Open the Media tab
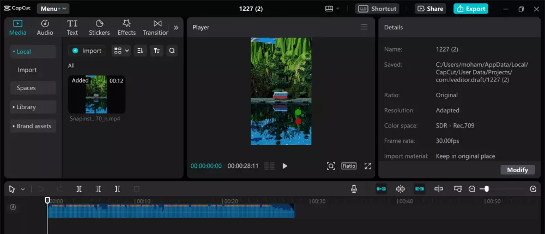Image resolution: width=545 pixels, height=234 pixels. [x=18, y=28]
